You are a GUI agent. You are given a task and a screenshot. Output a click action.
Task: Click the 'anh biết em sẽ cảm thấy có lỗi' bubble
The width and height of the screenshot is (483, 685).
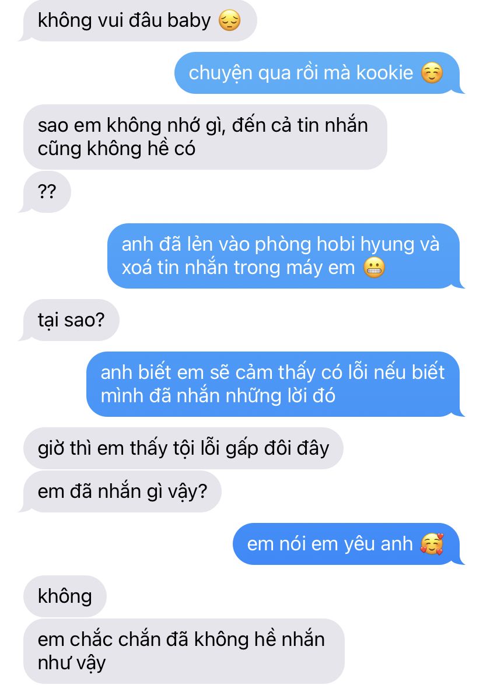click(x=275, y=384)
